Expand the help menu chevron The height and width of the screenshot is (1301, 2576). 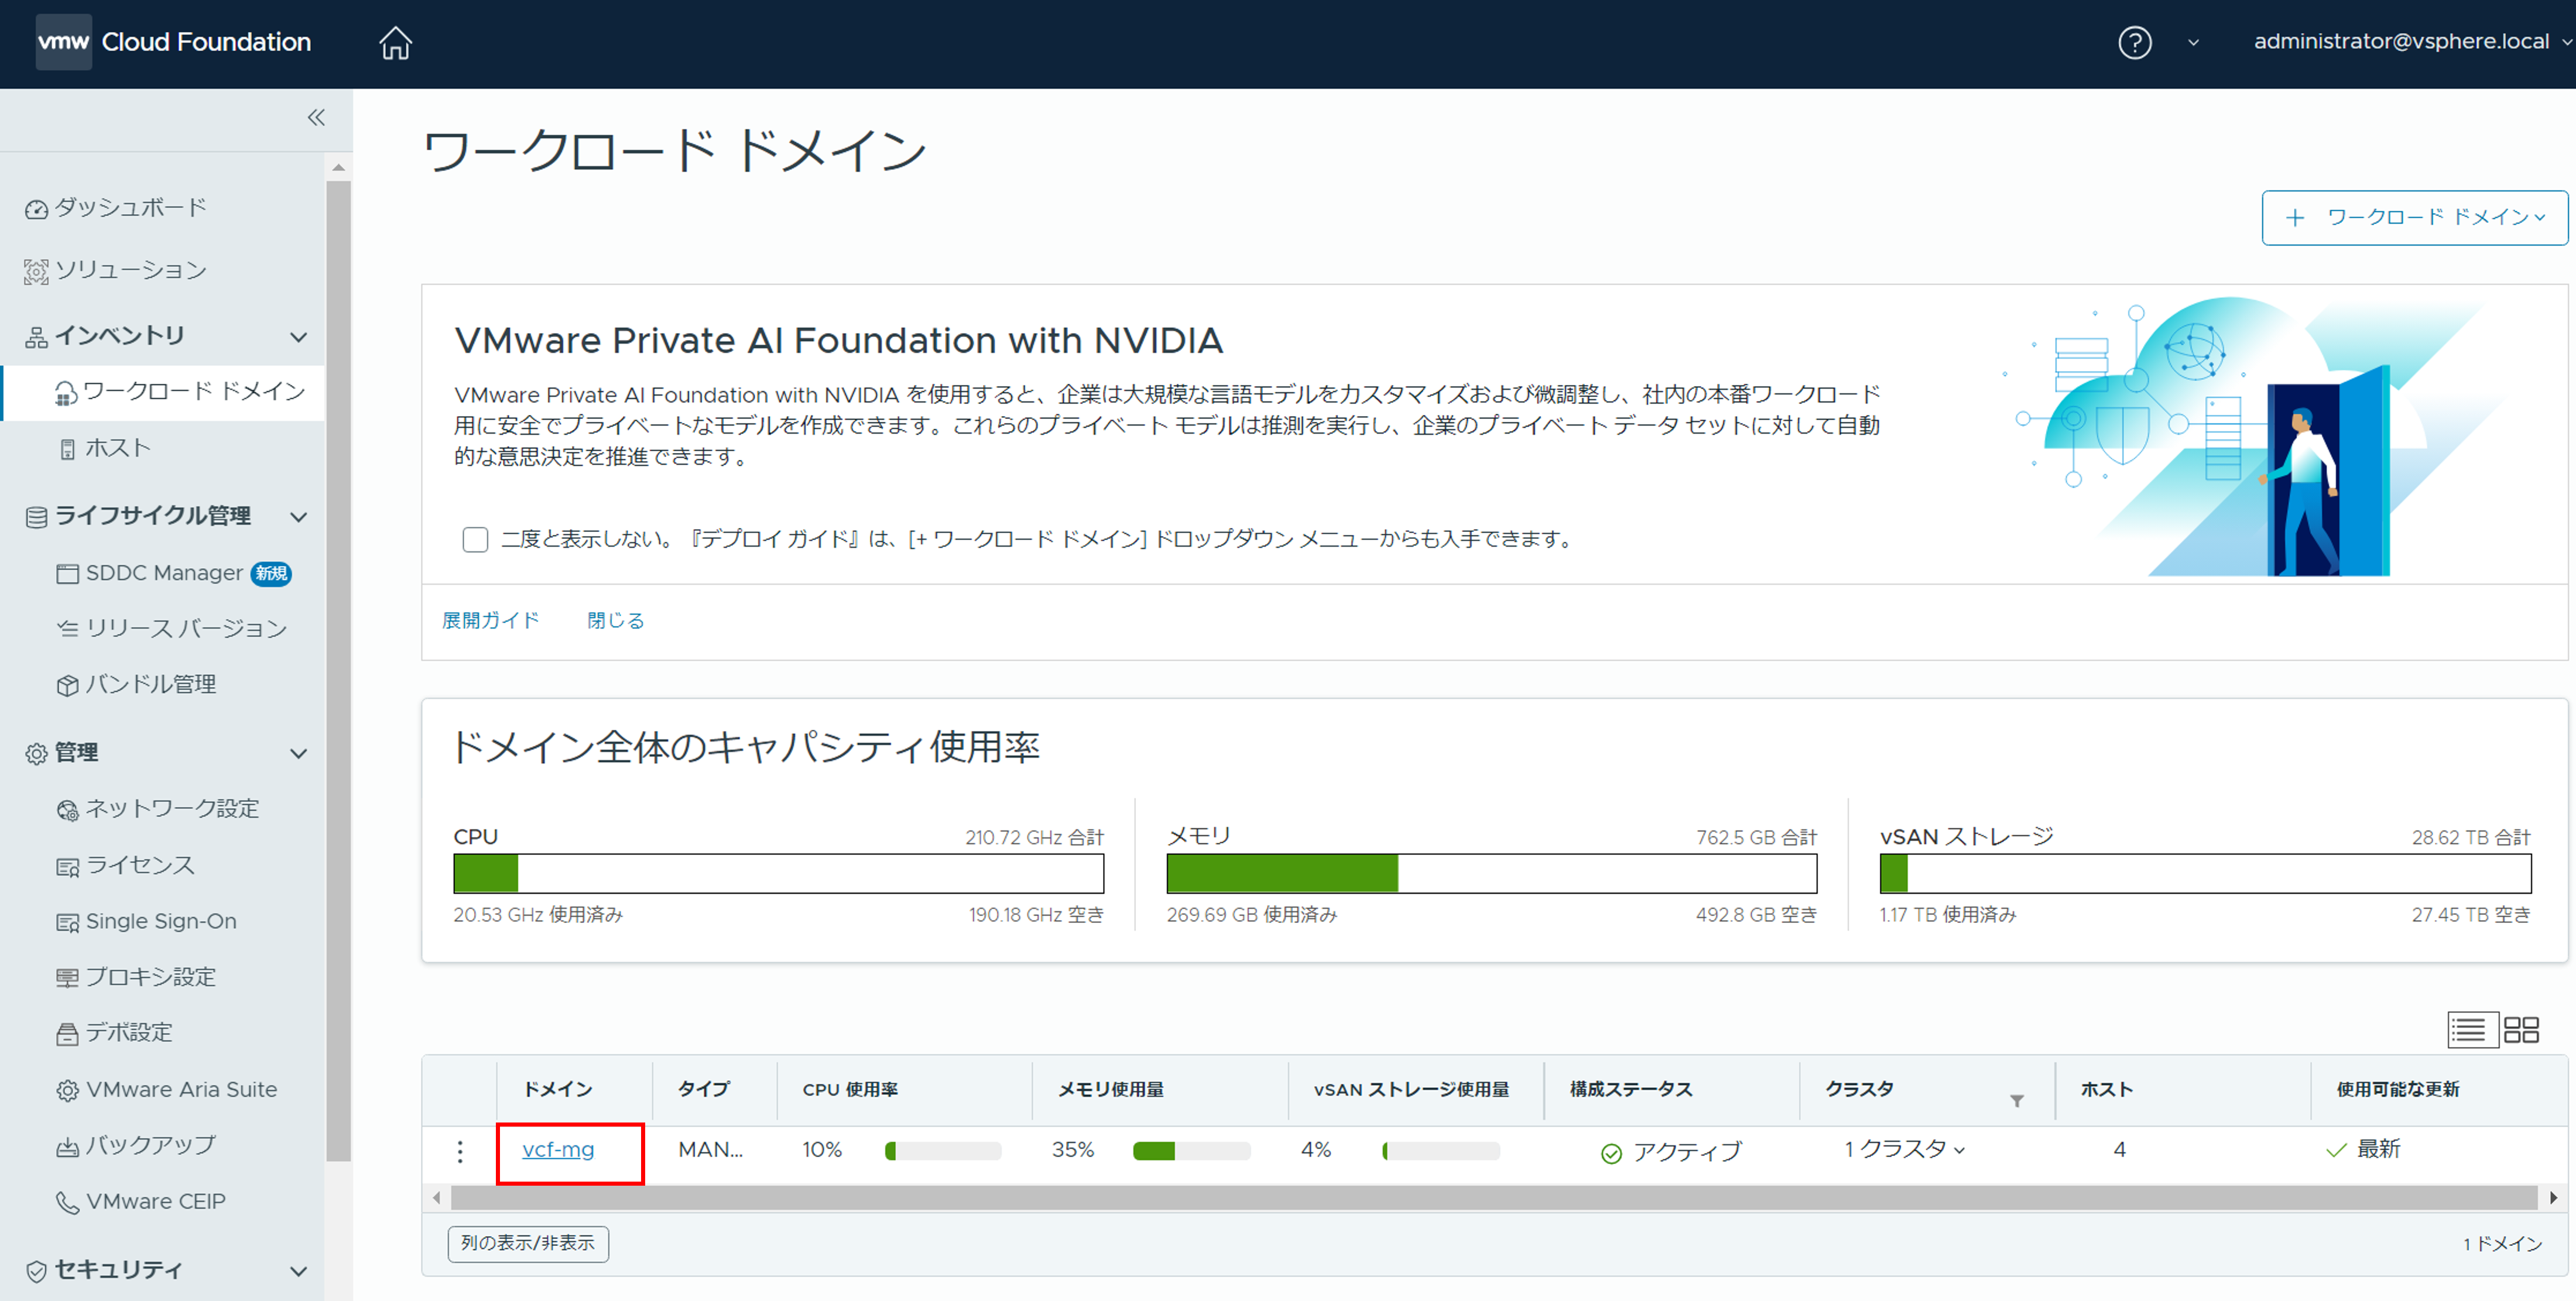click(2193, 43)
